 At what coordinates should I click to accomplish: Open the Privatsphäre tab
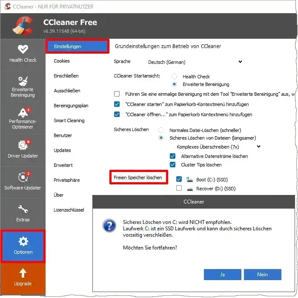coord(67,180)
